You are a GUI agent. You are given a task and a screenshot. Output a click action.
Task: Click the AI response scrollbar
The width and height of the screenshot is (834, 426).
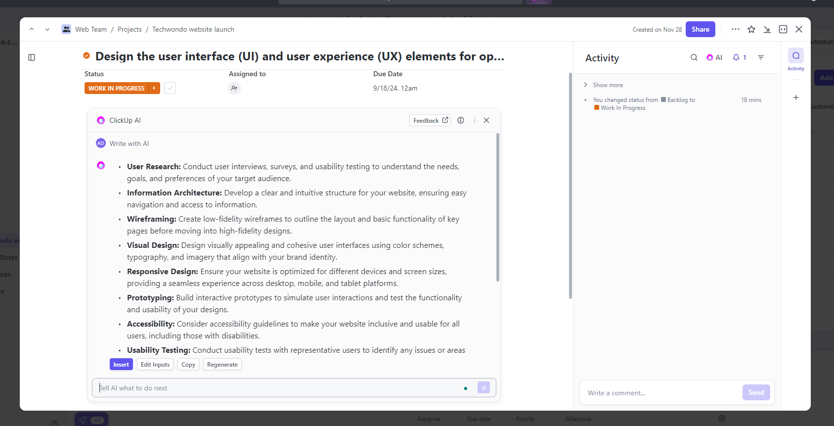pyautogui.click(x=497, y=208)
